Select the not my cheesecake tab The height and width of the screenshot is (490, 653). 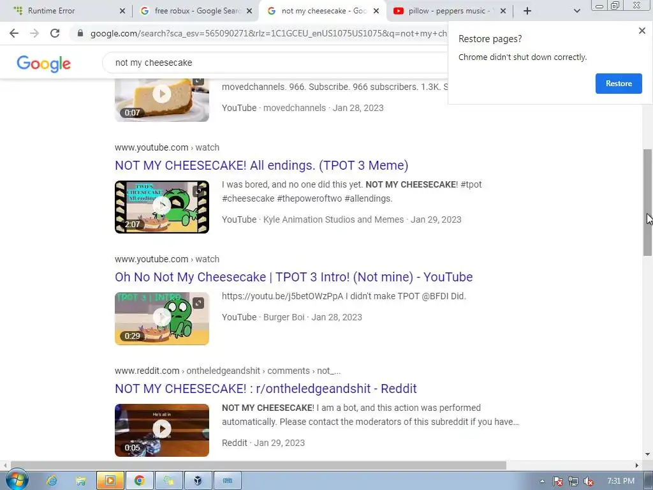coord(323,11)
